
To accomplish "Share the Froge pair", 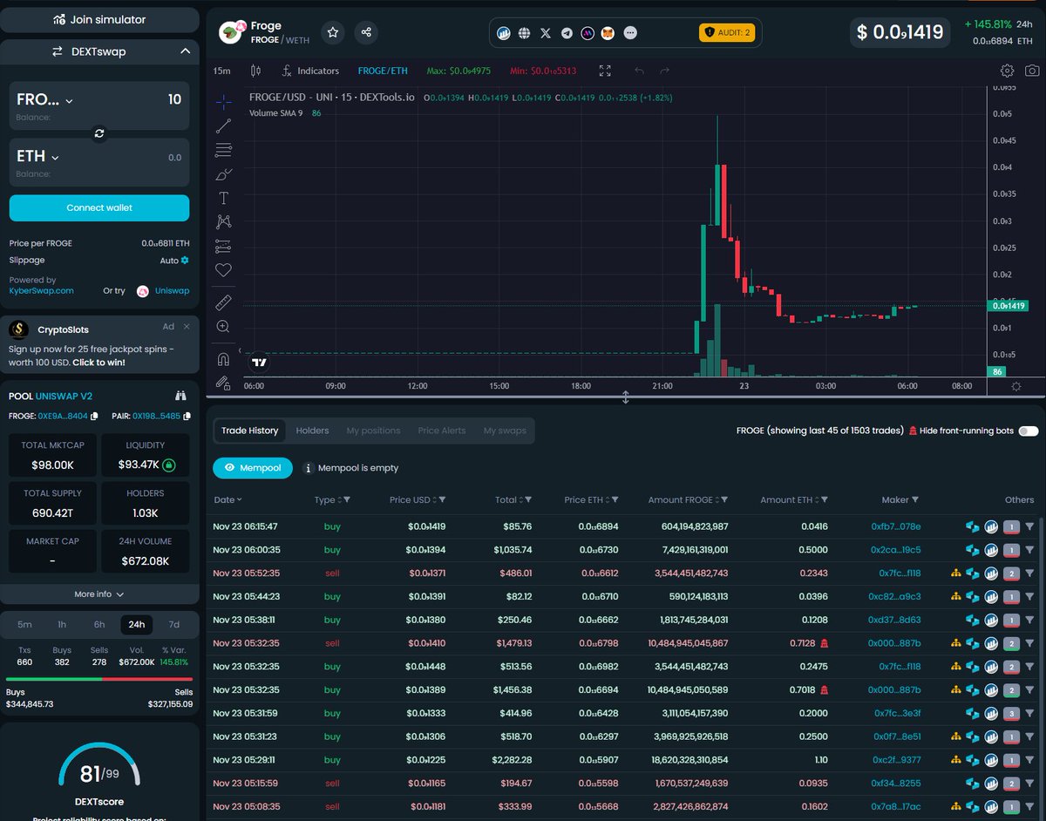I will (x=366, y=32).
